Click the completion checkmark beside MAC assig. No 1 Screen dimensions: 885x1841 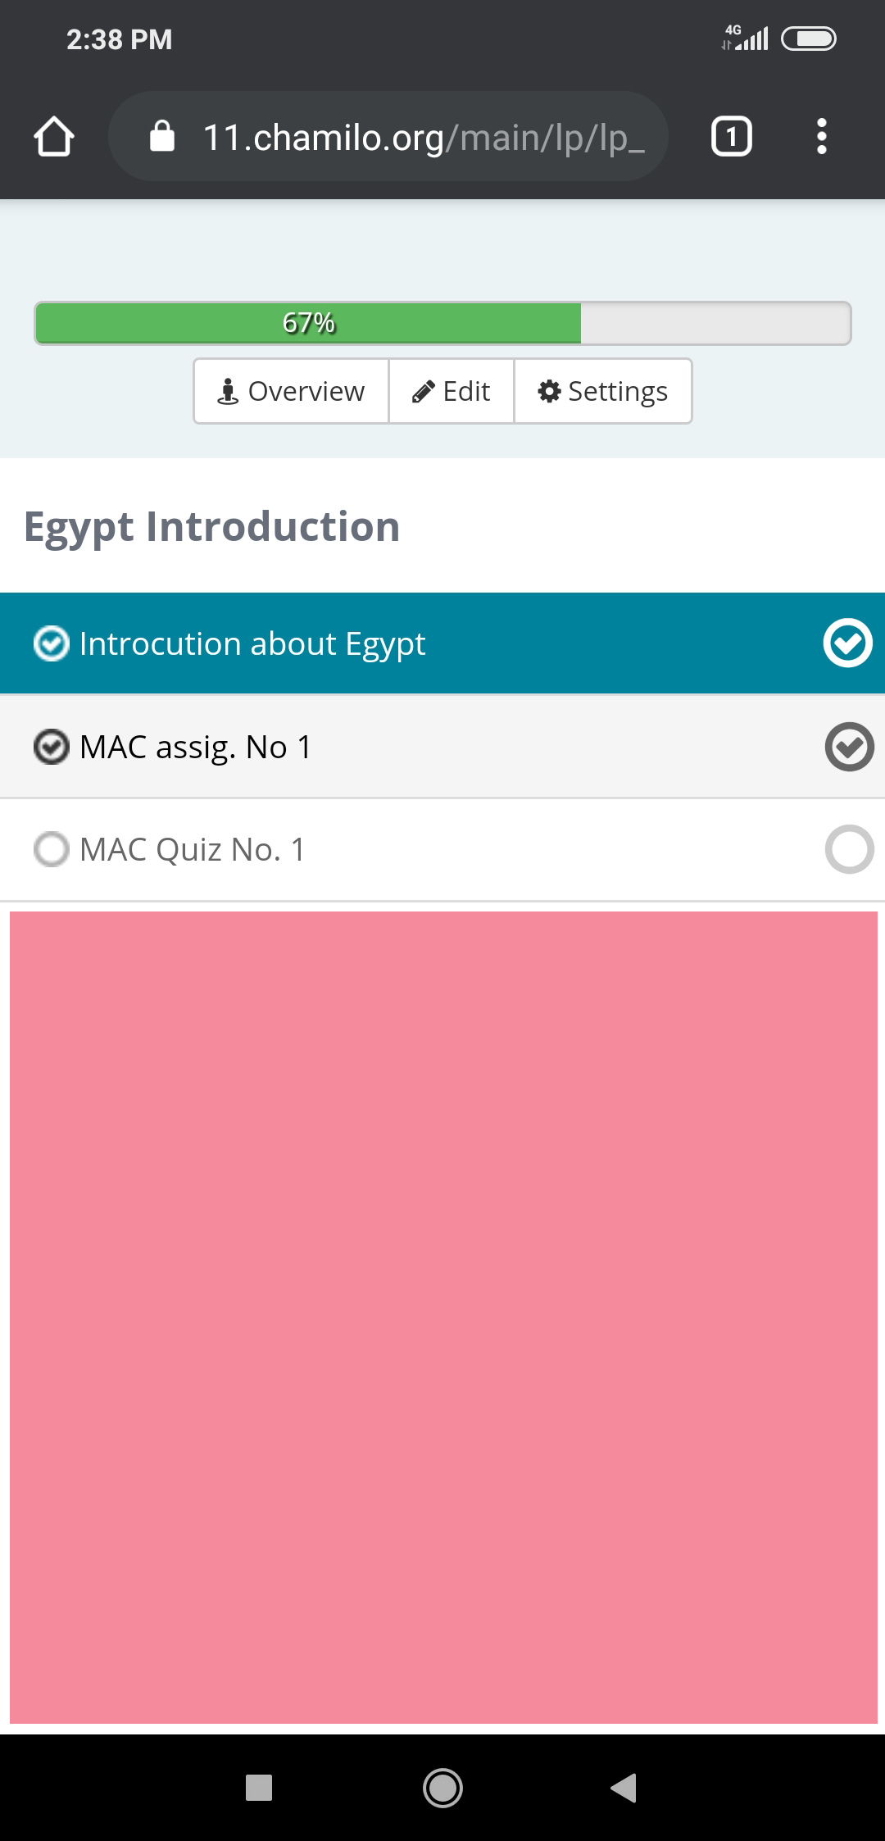(848, 746)
